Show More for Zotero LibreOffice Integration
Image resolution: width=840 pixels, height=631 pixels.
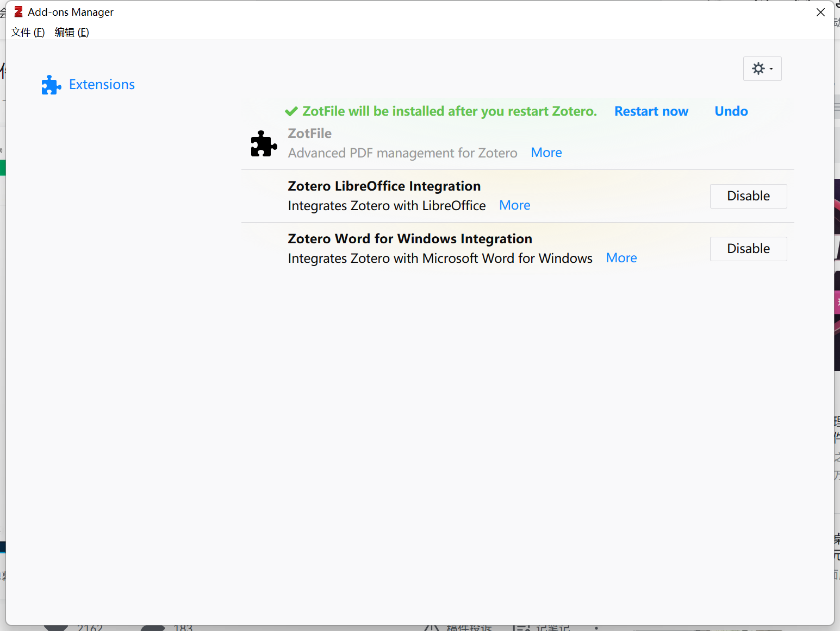[x=515, y=205]
